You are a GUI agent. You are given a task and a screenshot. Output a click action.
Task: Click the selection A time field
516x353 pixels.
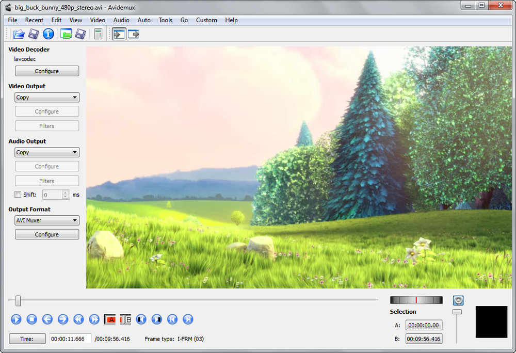(423, 325)
